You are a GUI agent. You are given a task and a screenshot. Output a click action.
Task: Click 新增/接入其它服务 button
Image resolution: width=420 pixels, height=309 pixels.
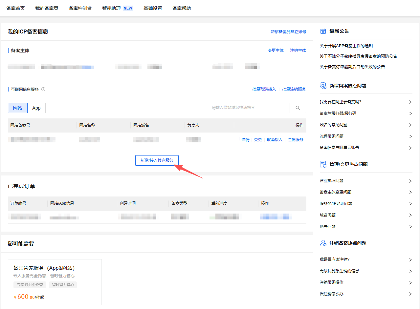click(157, 160)
